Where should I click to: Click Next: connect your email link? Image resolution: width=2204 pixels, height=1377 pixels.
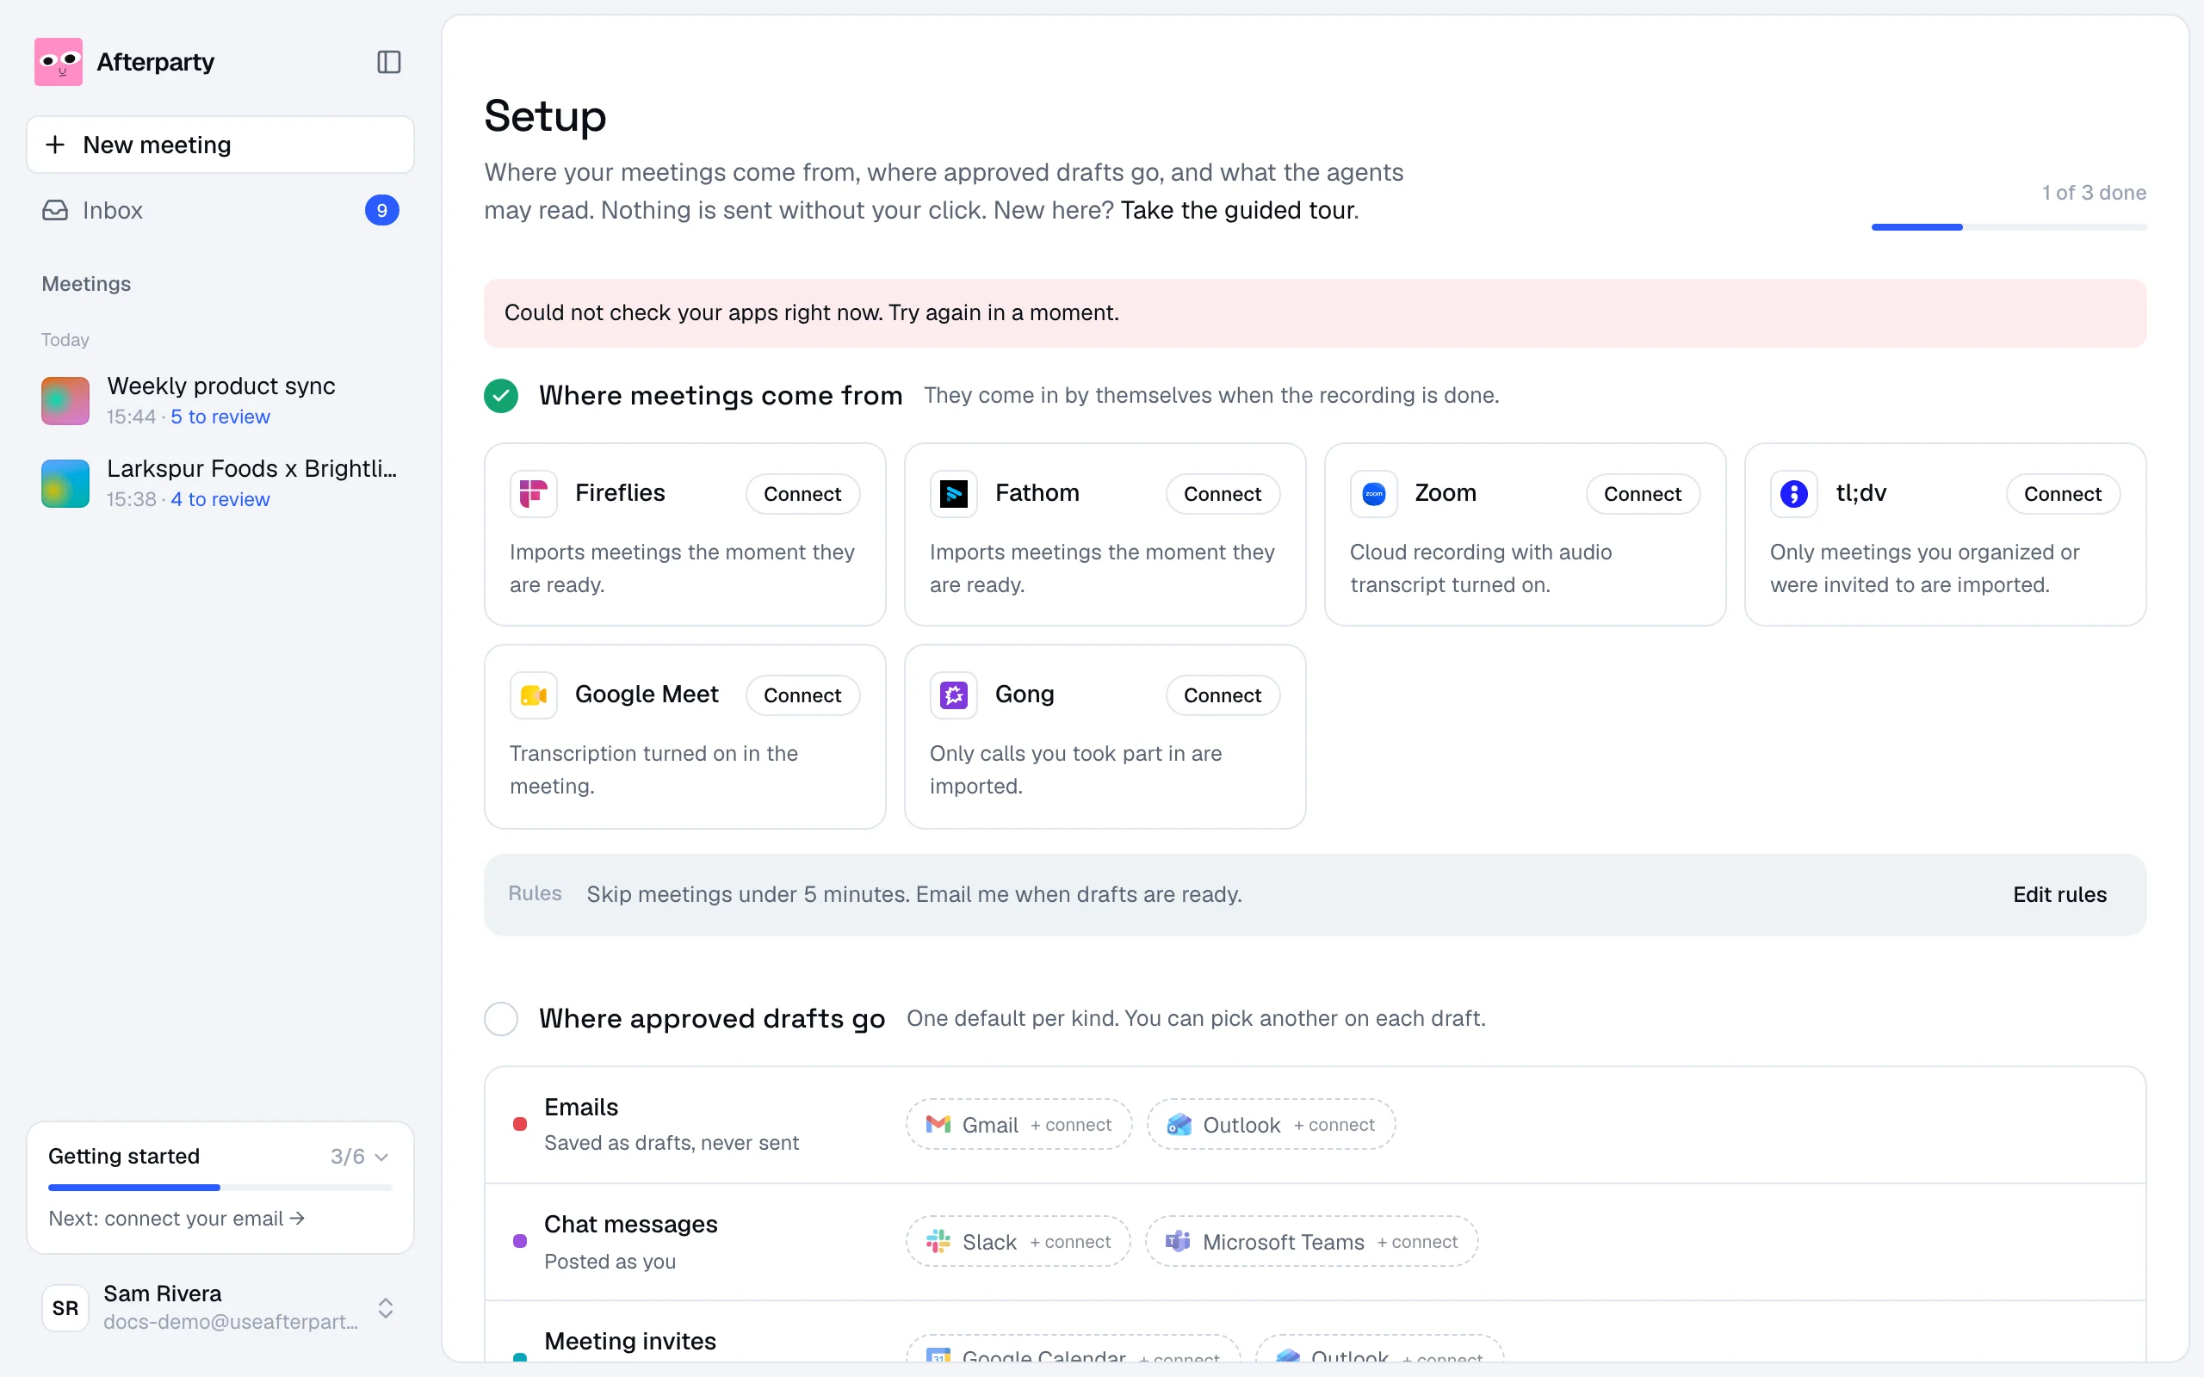point(176,1219)
